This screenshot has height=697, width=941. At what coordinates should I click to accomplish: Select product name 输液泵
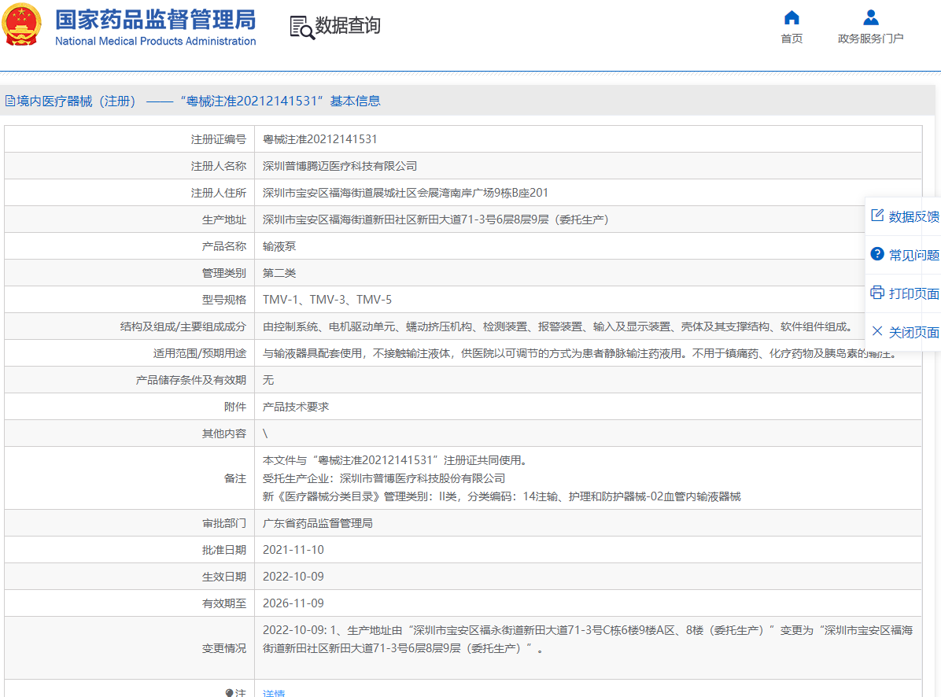click(x=279, y=246)
